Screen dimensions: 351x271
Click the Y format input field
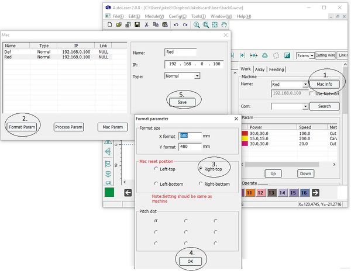click(190, 147)
